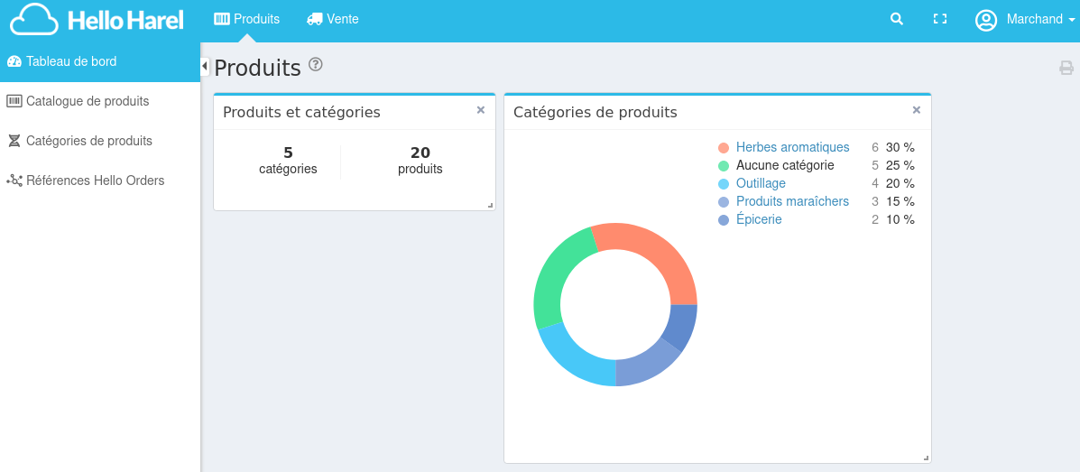
Task: Close the Produits et catégories panel
Action: [480, 110]
